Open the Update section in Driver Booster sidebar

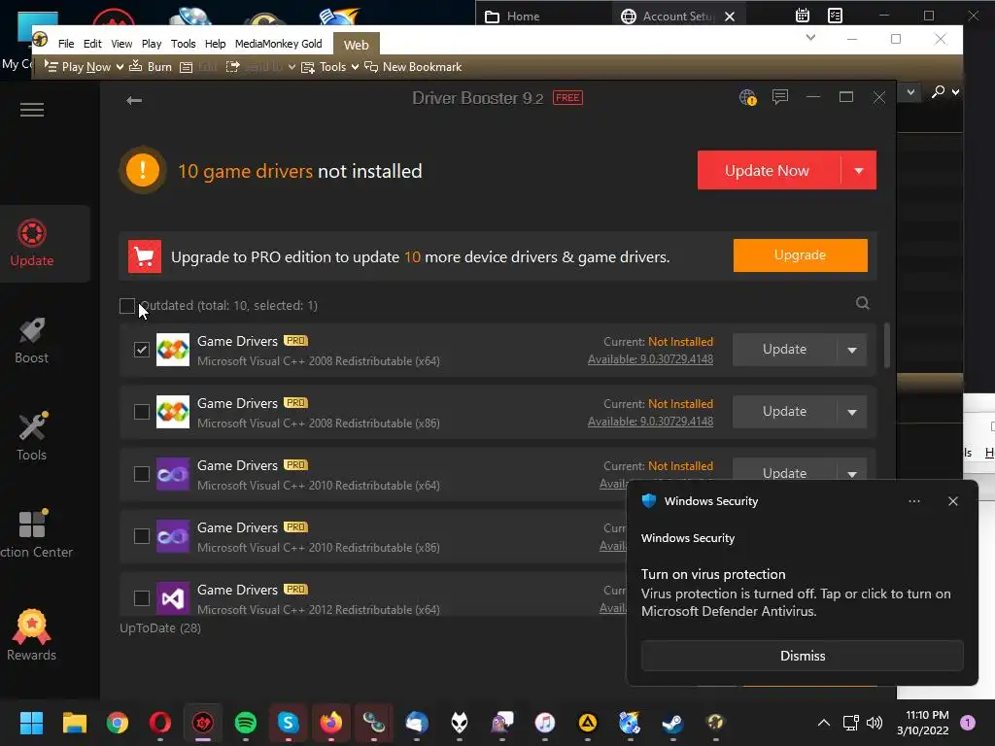[x=32, y=244]
